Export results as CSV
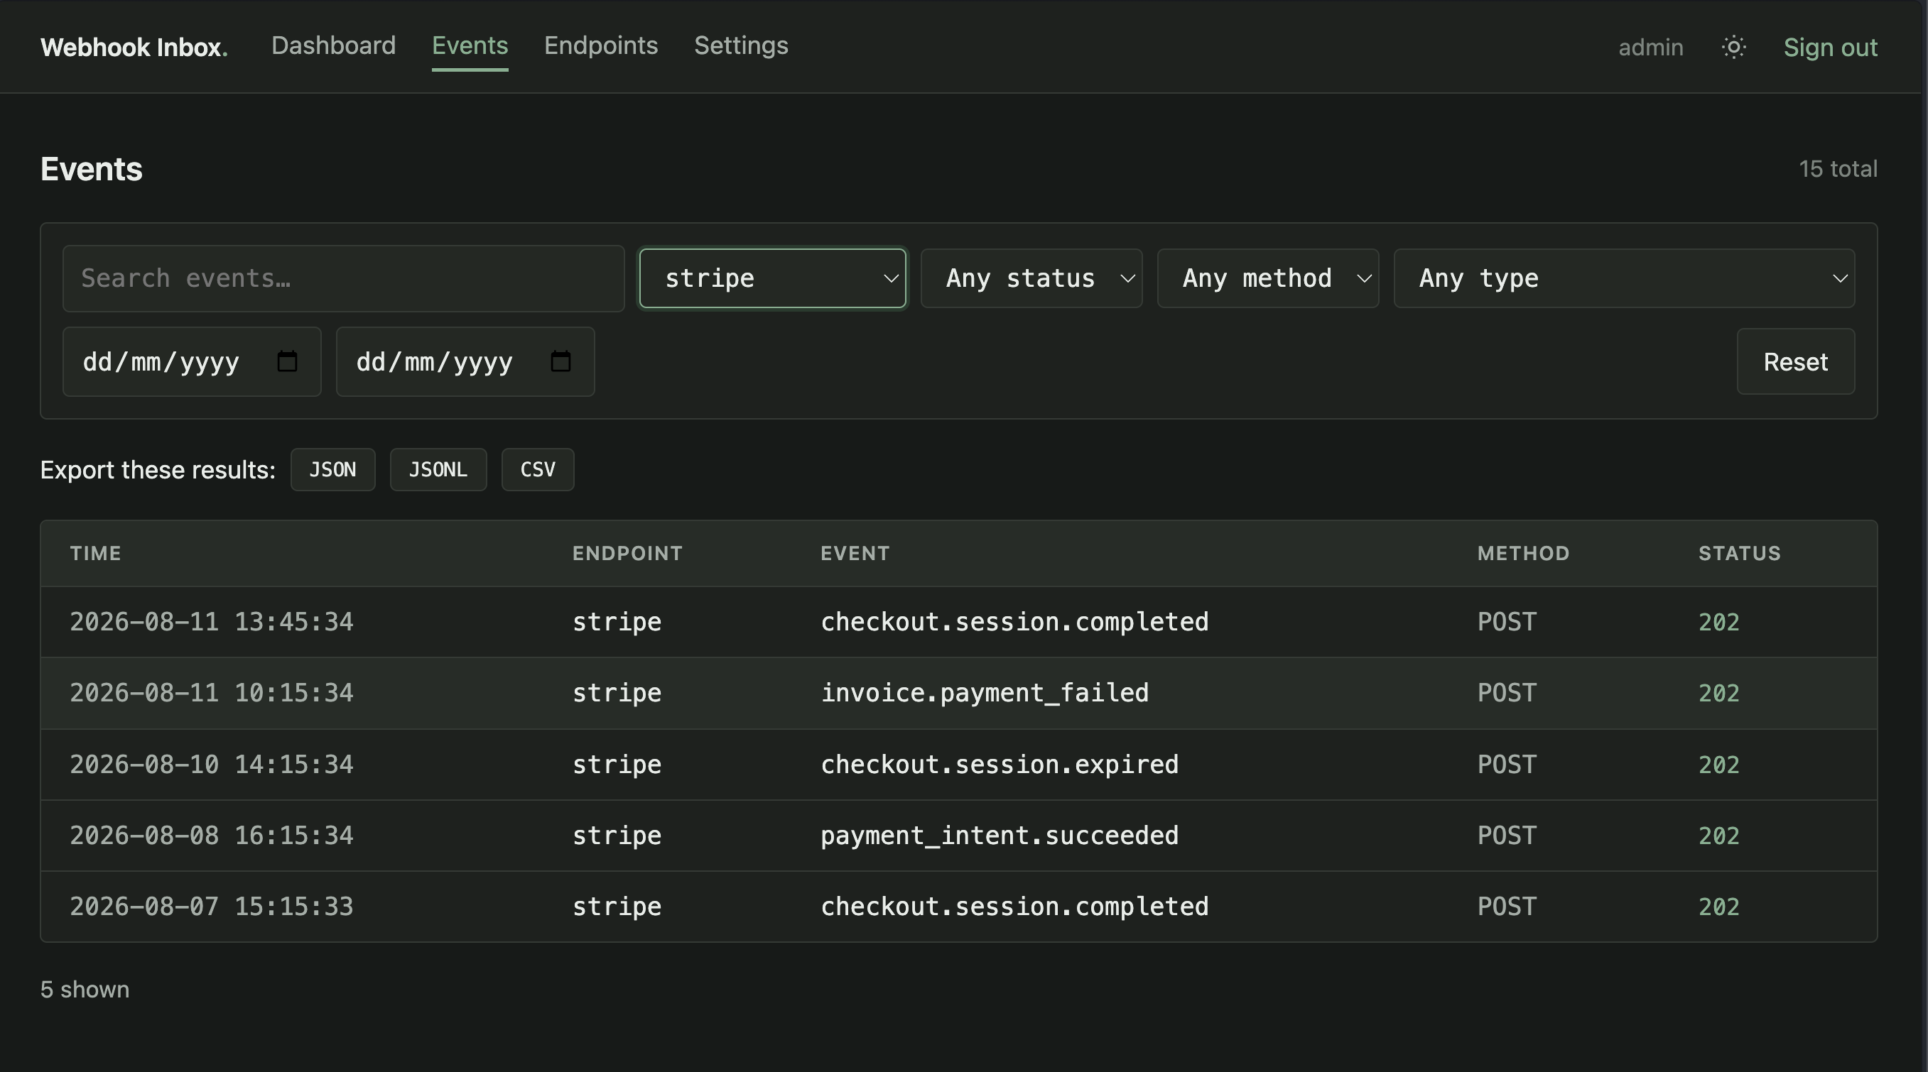The height and width of the screenshot is (1072, 1928). pos(538,470)
